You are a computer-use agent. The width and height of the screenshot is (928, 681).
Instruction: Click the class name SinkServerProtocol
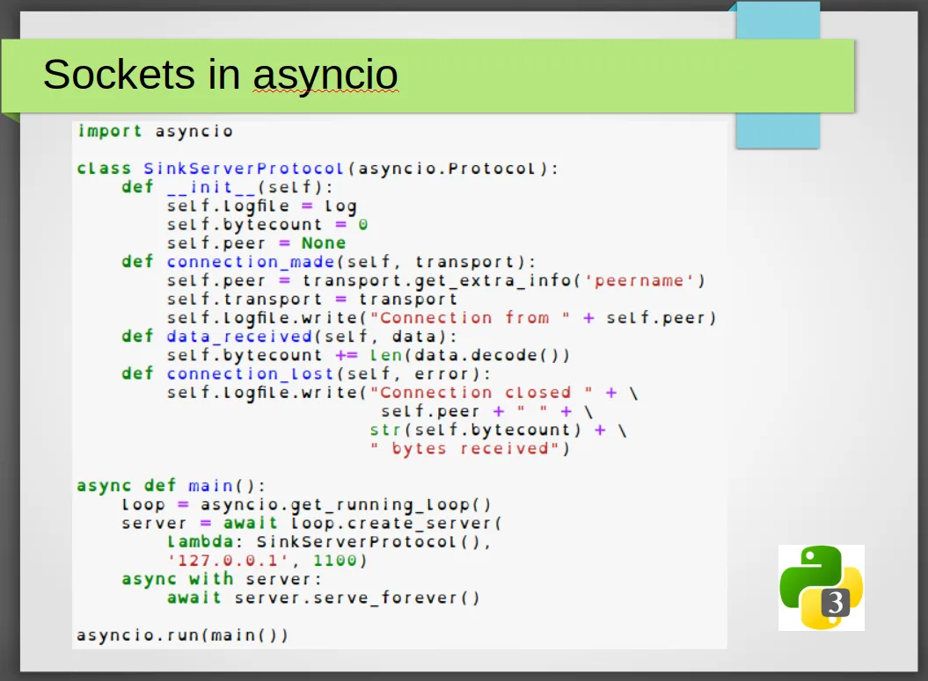[x=244, y=169]
